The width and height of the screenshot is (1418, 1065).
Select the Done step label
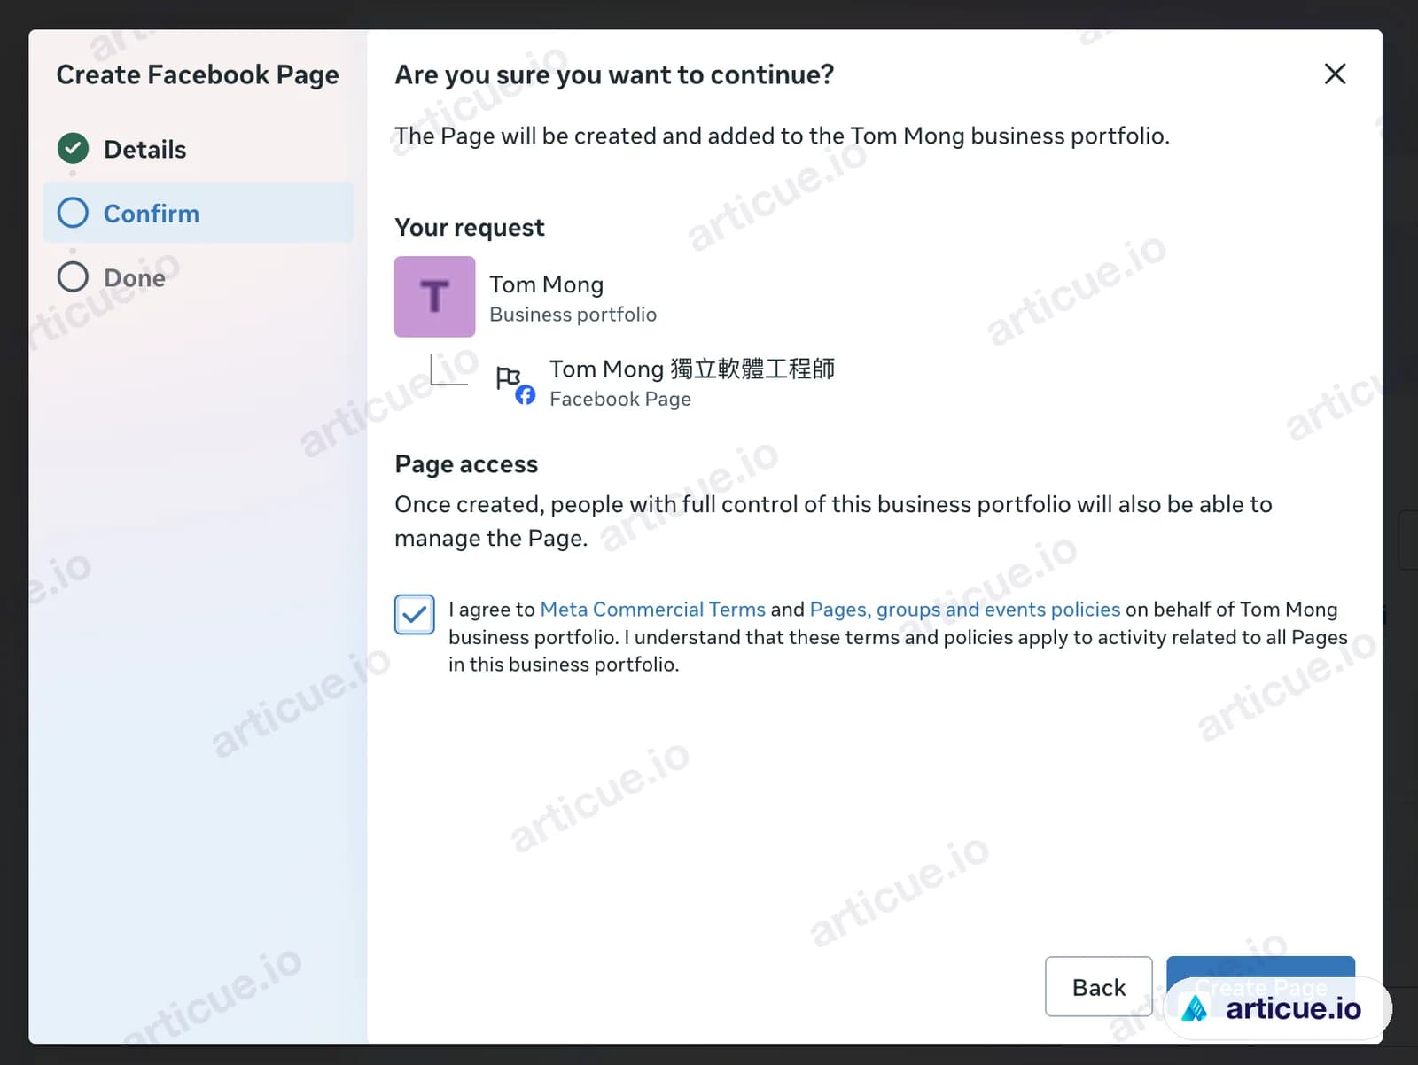point(135,278)
